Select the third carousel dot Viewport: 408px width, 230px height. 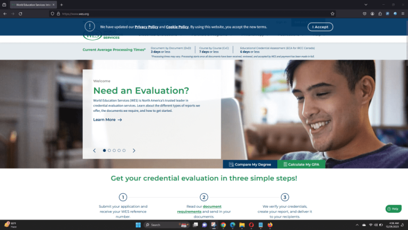[114, 151]
